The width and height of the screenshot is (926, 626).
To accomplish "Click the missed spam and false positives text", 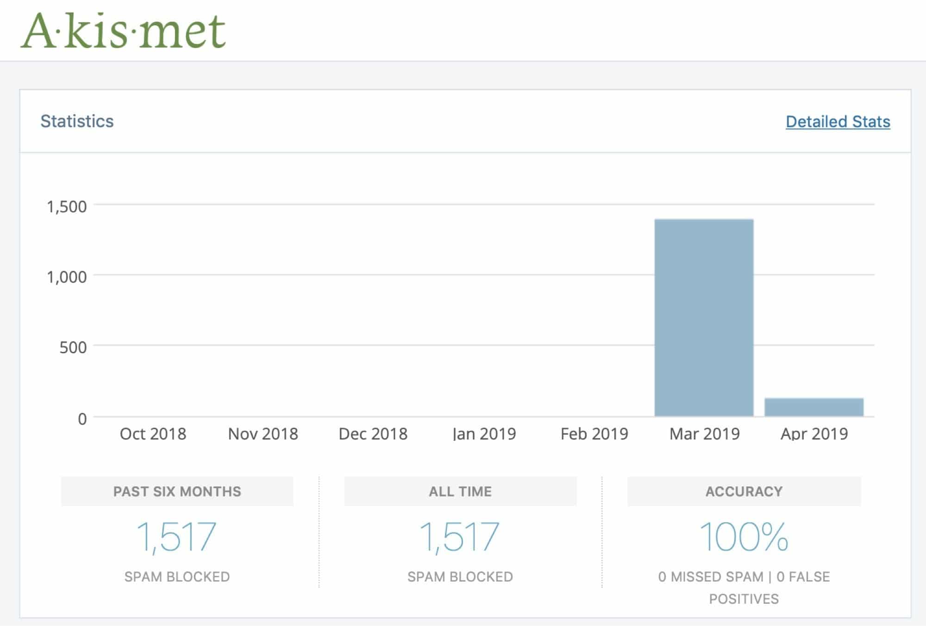I will click(744, 588).
